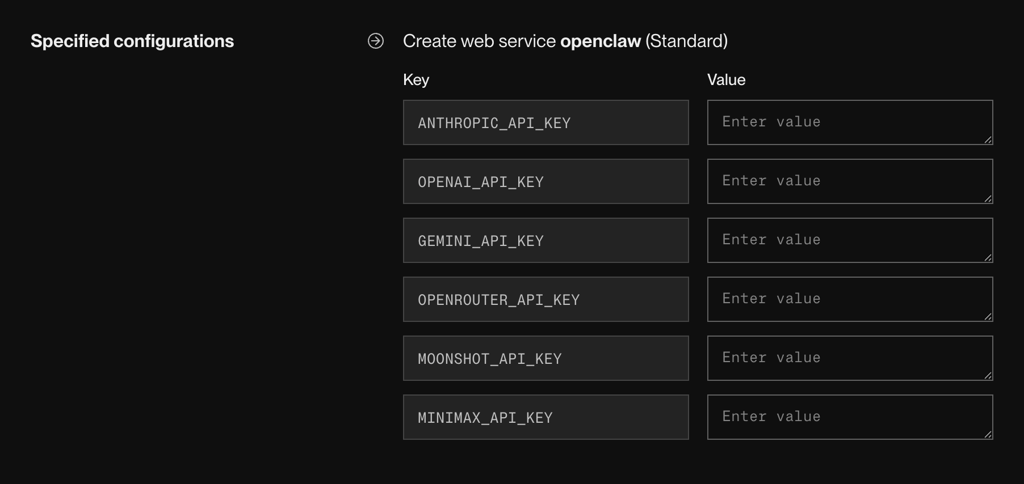The image size is (1024, 484).
Task: Click the 'Value' column label
Action: [x=726, y=80]
